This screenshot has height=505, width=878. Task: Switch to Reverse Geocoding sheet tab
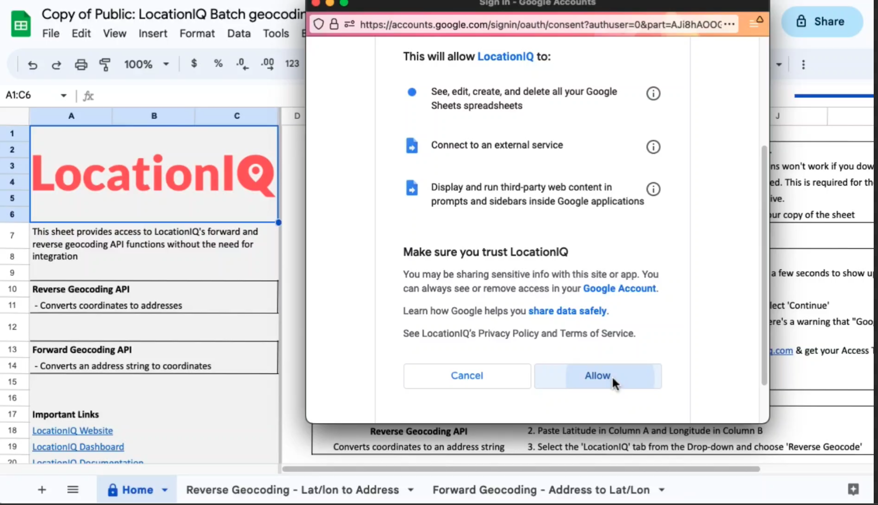tap(292, 490)
